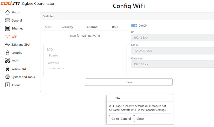Open the Security menu item in sidebar

[x=17, y=53]
